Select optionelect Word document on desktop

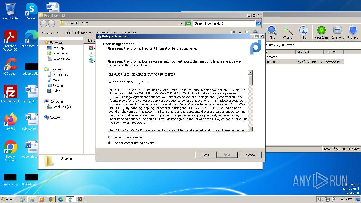[x=30, y=149]
